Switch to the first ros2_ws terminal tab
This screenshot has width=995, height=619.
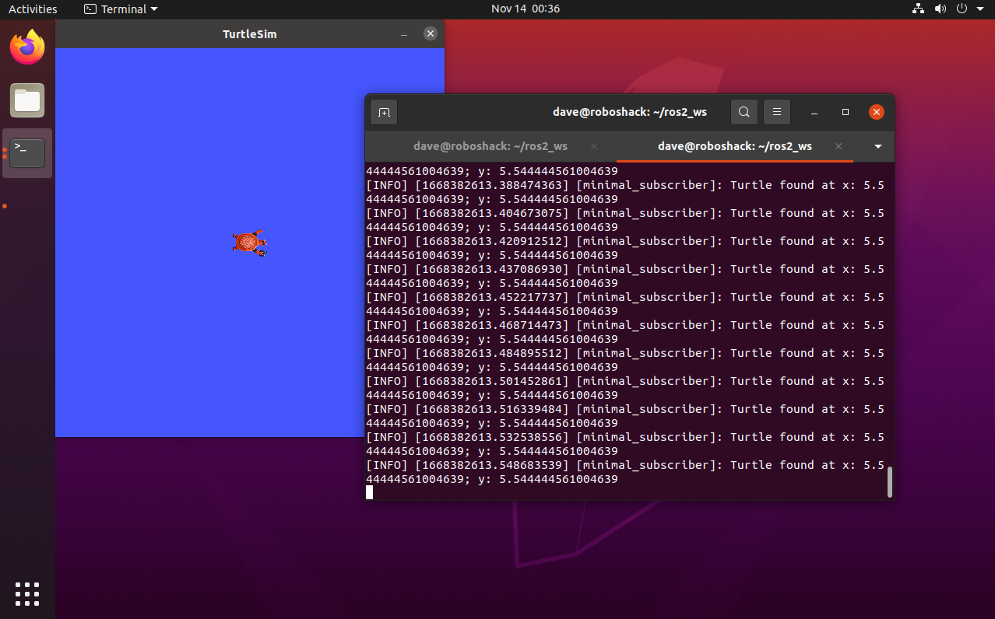[x=490, y=146]
